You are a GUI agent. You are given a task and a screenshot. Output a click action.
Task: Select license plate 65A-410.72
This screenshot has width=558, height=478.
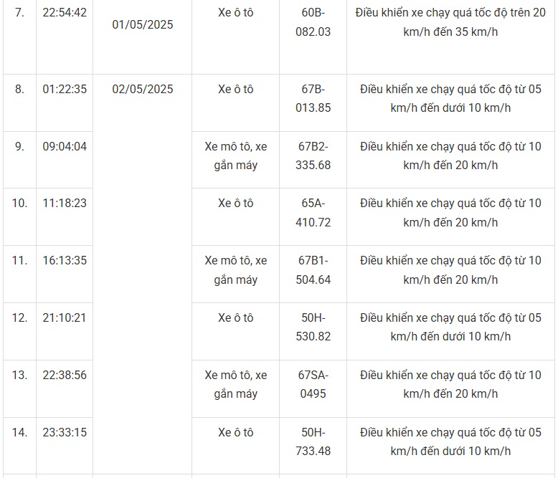[x=313, y=213]
